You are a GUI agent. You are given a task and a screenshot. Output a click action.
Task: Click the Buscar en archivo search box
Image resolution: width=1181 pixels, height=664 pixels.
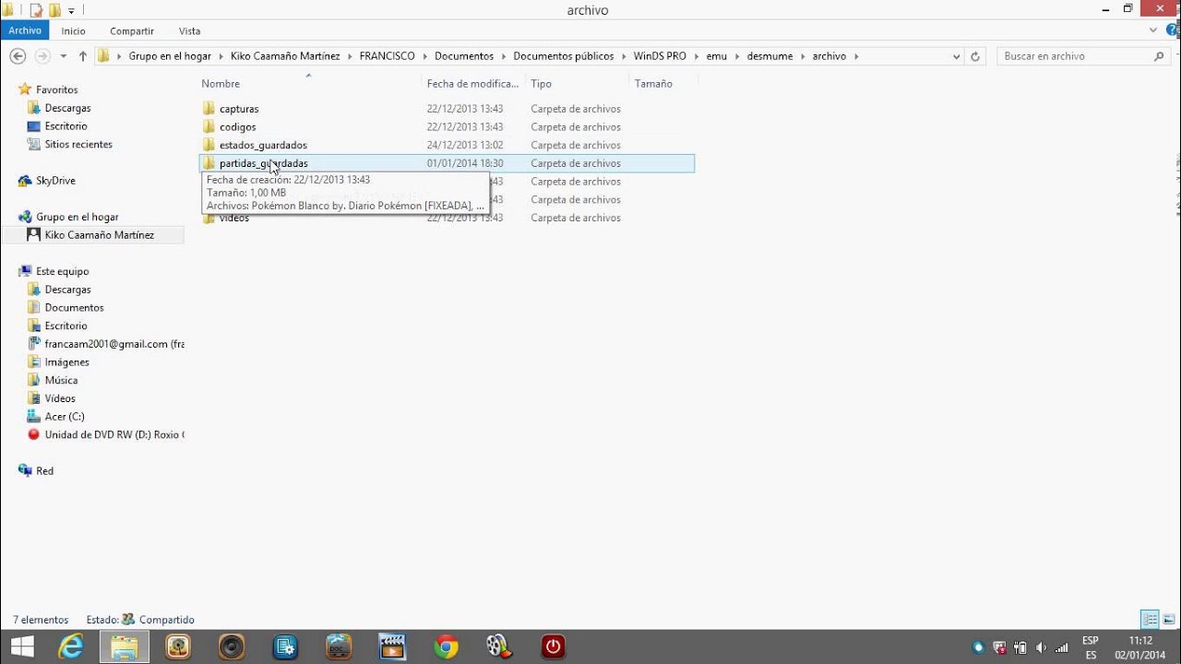1085,56
